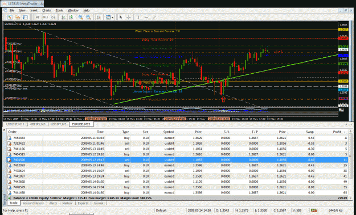Zoom in on the chart
The height and width of the screenshot is (215, 356).
81,17
